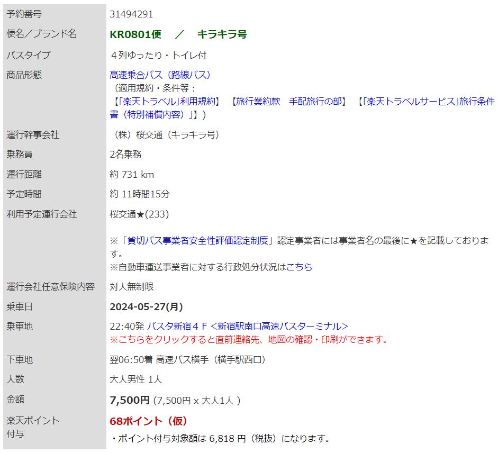The image size is (498, 453).
Task: Click the boarding date 2024-05-27(月)
Action: point(147,306)
